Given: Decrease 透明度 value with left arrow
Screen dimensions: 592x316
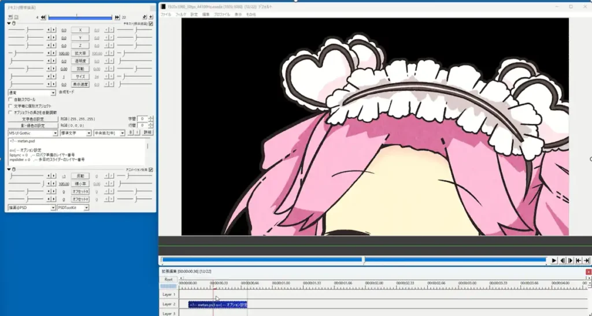Looking at the screenshot, I should [x=49, y=61].
